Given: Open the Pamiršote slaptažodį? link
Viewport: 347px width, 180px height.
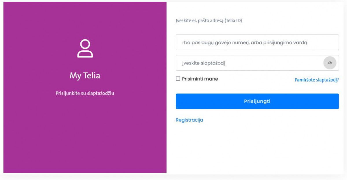Looking at the screenshot, I should (x=317, y=80).
